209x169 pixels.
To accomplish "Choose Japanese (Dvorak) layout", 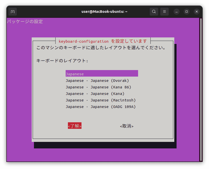I will pos(102,81).
